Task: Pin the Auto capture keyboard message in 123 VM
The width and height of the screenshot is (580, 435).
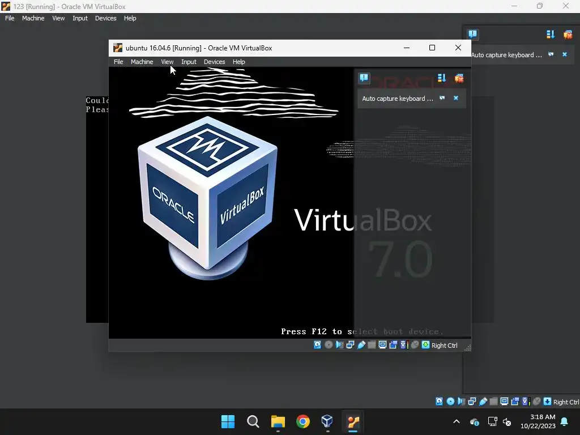Action: (x=551, y=54)
